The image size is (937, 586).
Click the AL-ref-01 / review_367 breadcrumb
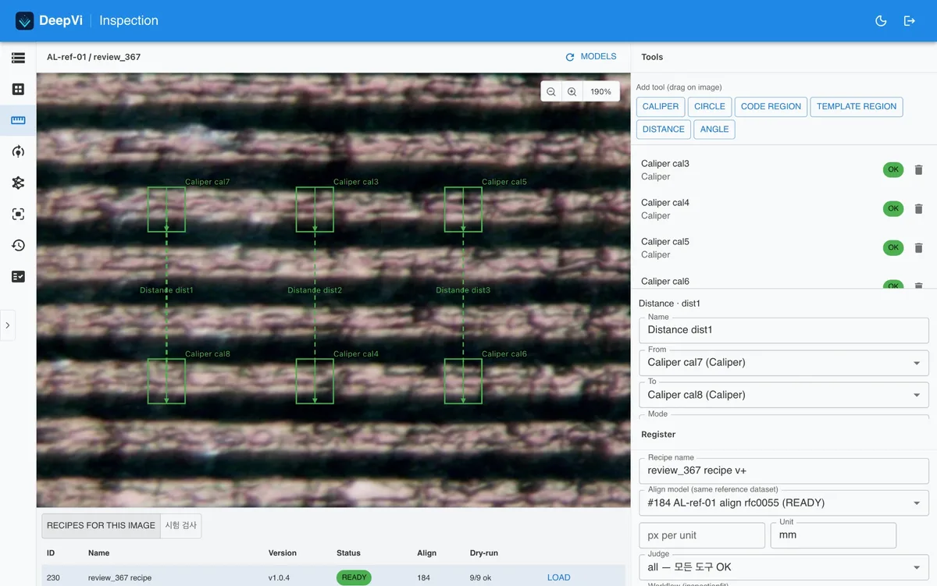(x=94, y=57)
